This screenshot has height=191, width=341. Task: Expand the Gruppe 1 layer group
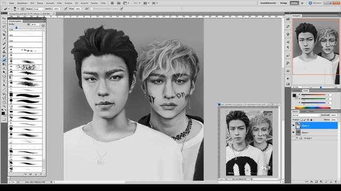click(x=297, y=138)
